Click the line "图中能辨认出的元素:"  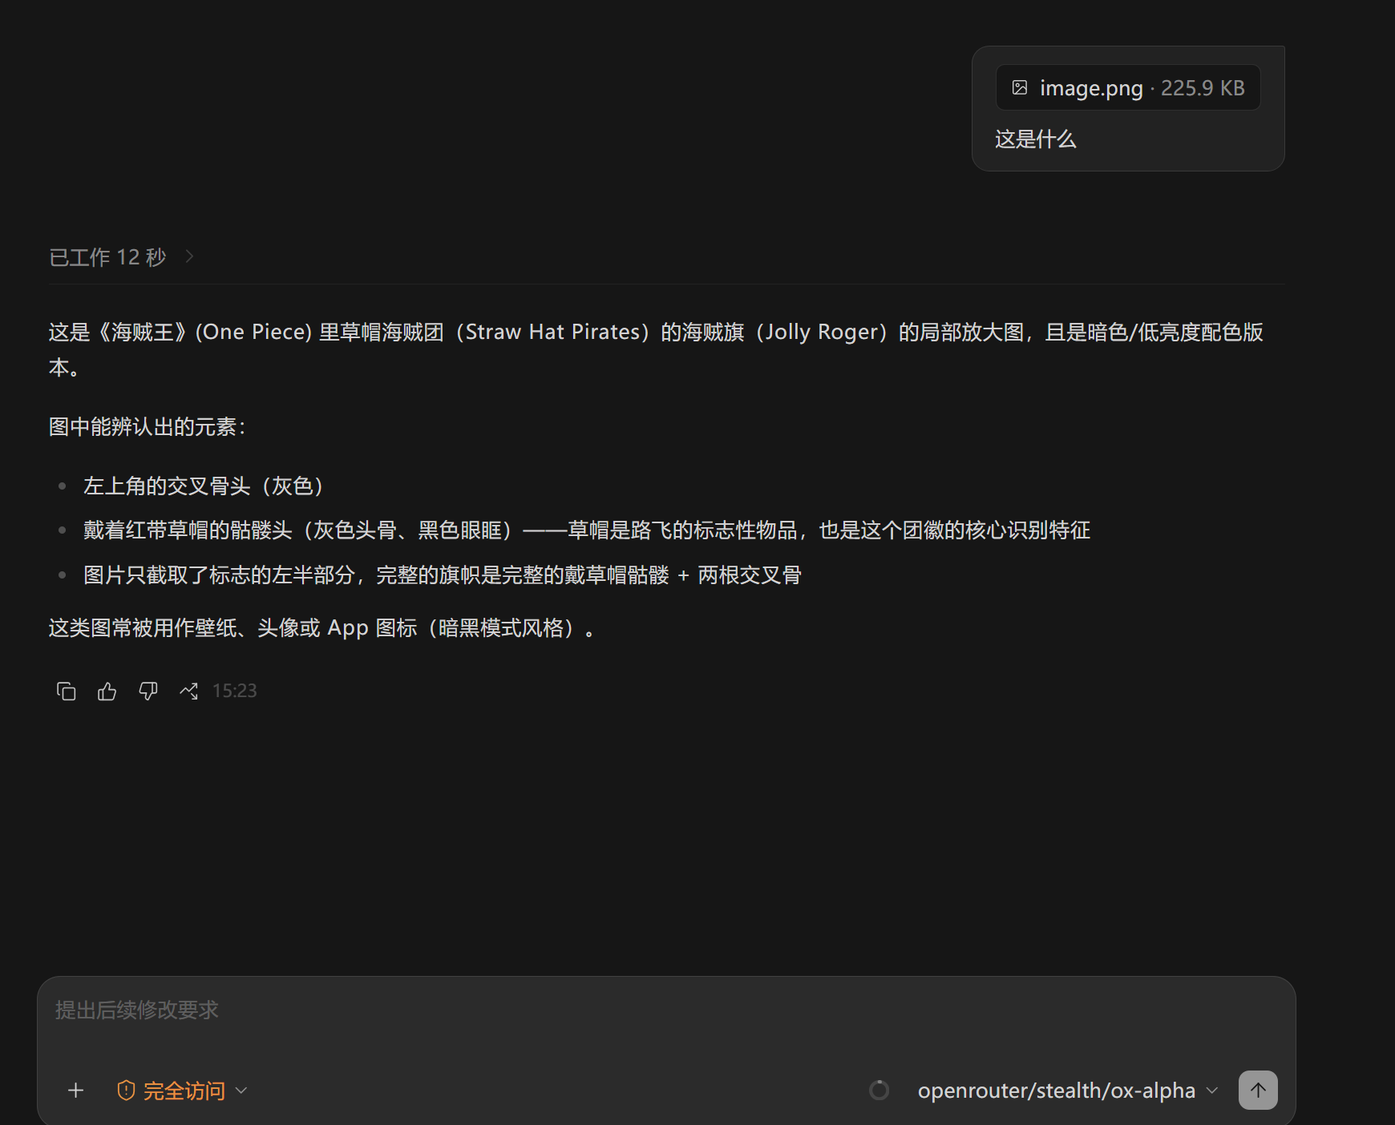148,427
